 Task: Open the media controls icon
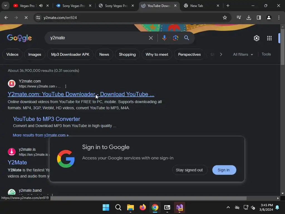pos(239,18)
